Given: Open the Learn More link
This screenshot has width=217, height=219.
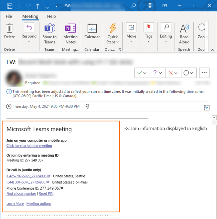Looking at the screenshot, I should coord(15,204).
